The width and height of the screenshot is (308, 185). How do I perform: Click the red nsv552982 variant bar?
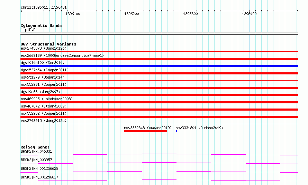[x=159, y=117]
